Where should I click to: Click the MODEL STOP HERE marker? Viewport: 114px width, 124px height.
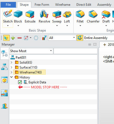coord(43,87)
